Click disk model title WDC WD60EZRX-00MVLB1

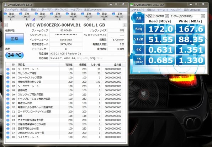(53, 25)
